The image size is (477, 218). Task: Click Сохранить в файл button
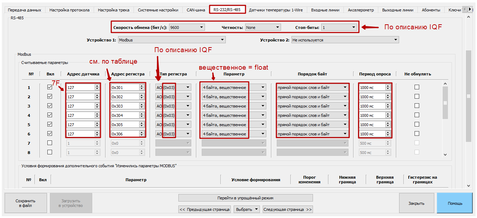pos(25,203)
